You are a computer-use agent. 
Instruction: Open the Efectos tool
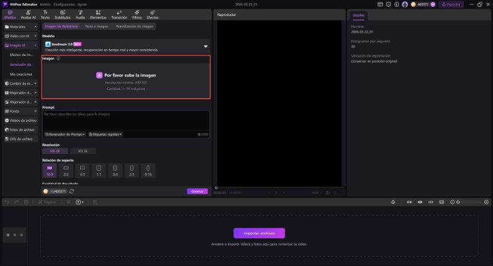pos(152,15)
